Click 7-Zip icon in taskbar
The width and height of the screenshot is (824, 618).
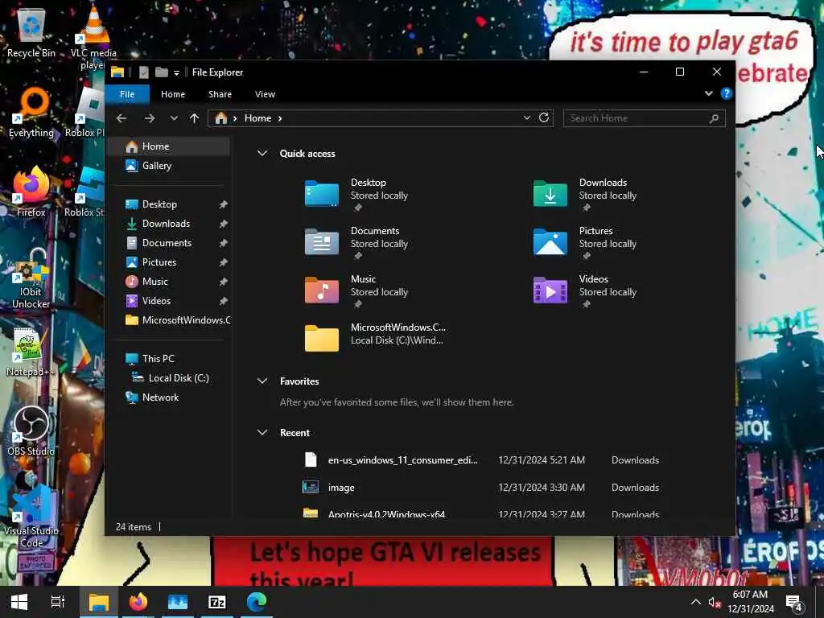point(217,602)
